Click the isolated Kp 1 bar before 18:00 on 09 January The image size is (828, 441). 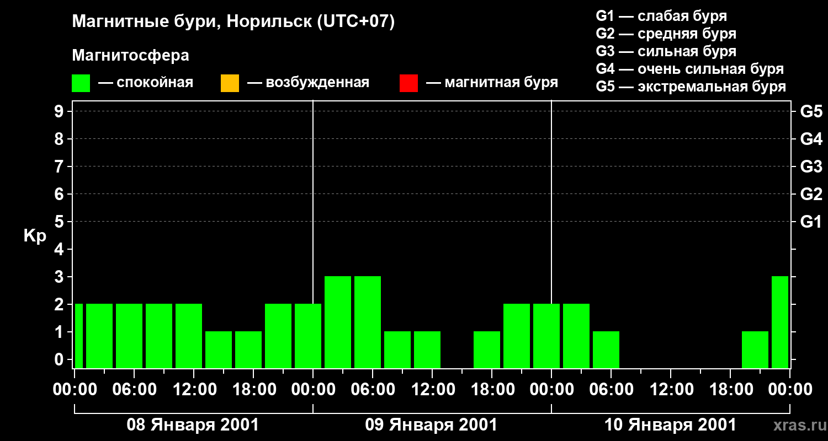487,349
